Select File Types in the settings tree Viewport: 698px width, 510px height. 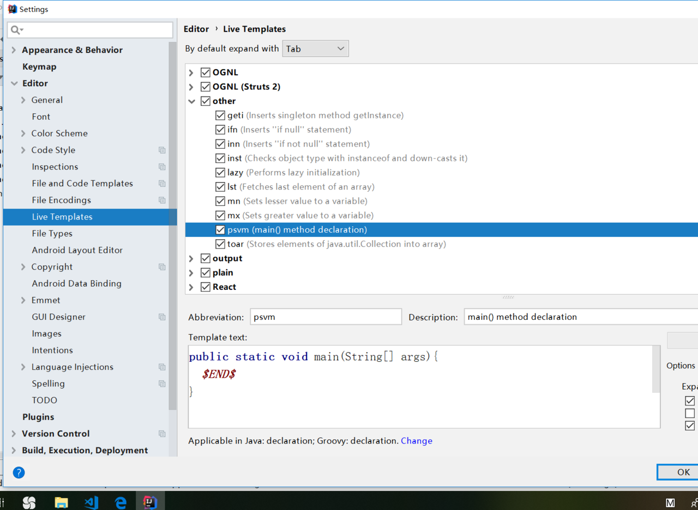[52, 233]
